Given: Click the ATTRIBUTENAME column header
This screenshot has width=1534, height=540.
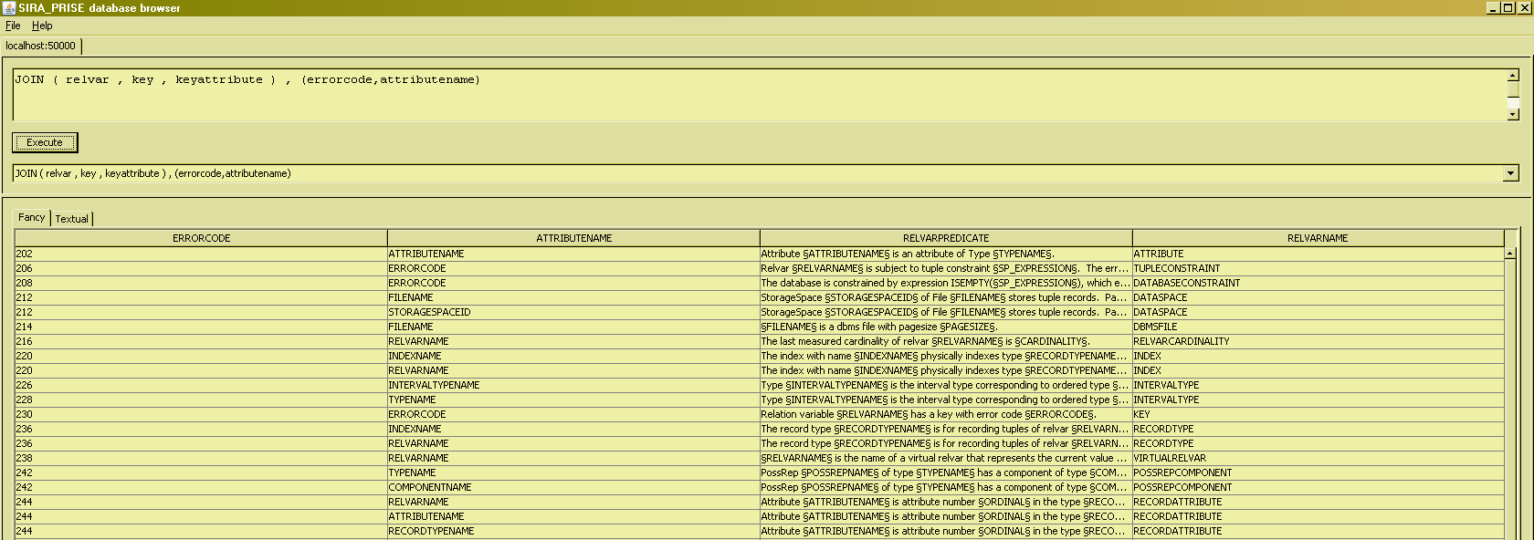Looking at the screenshot, I should [573, 238].
